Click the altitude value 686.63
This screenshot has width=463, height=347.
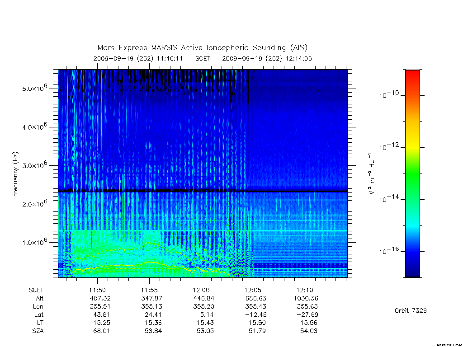(x=256, y=298)
